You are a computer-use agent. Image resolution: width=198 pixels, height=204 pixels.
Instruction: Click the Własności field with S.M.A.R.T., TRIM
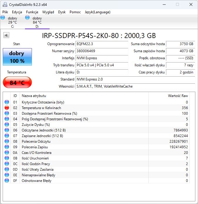(x=135, y=86)
